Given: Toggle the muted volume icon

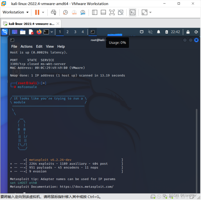Looking at the screenshot, I should click(150, 32).
